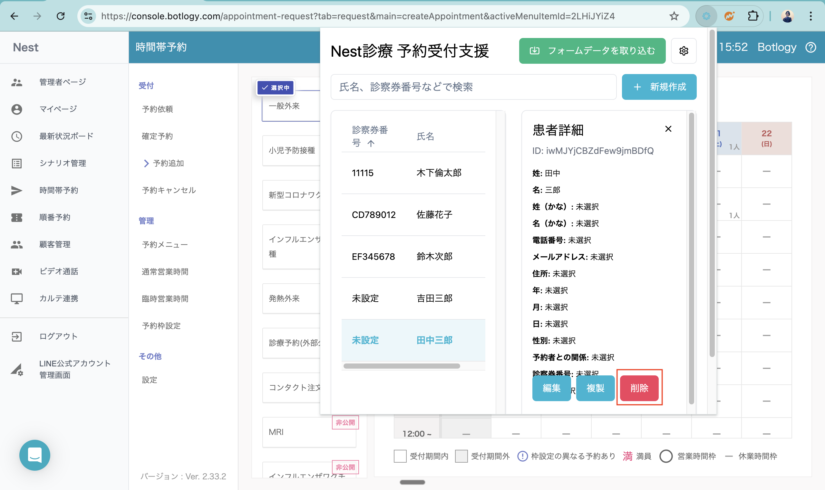Click the フォームデータを取り込む button
Viewport: 825px width, 490px height.
tap(592, 51)
